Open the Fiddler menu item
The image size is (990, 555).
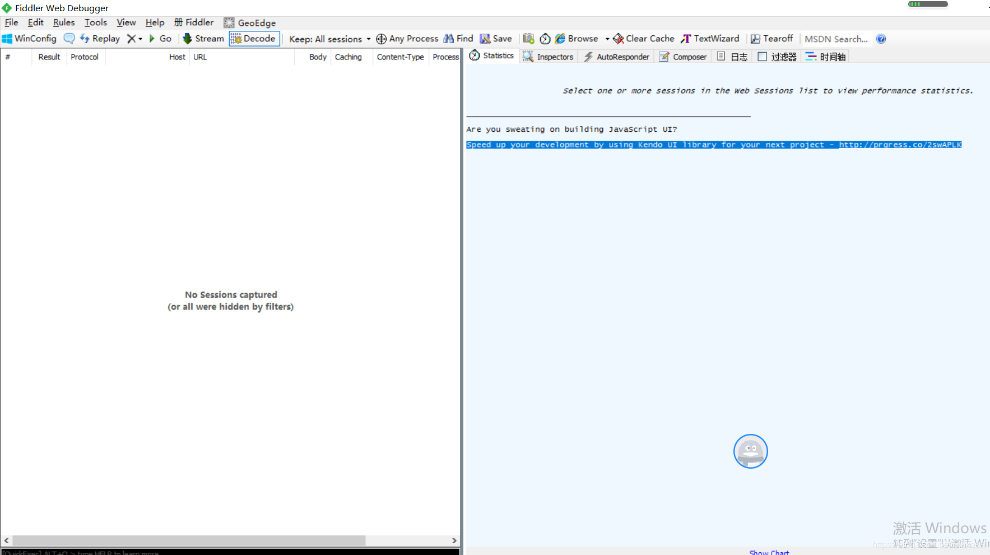(x=194, y=22)
